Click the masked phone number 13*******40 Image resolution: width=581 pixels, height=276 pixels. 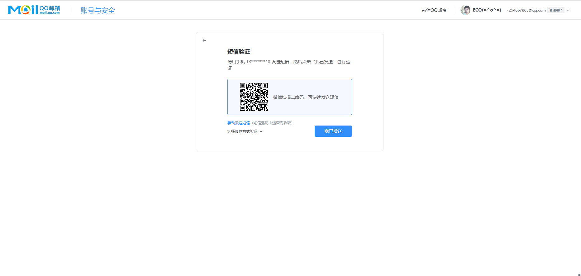[x=258, y=62]
